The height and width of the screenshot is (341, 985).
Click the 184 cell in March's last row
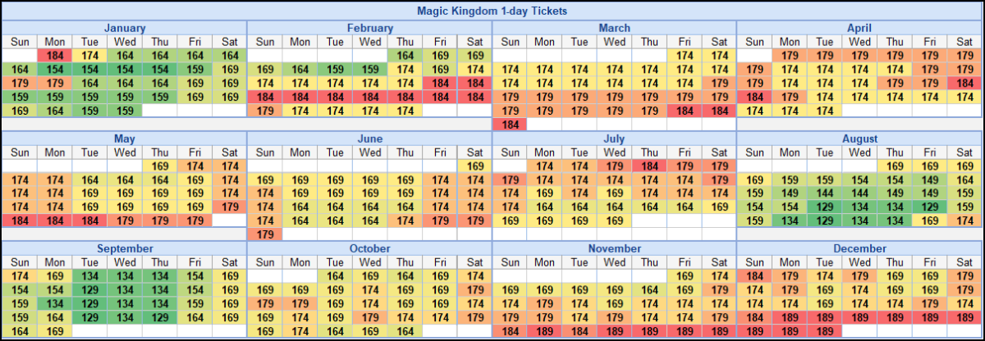click(510, 125)
